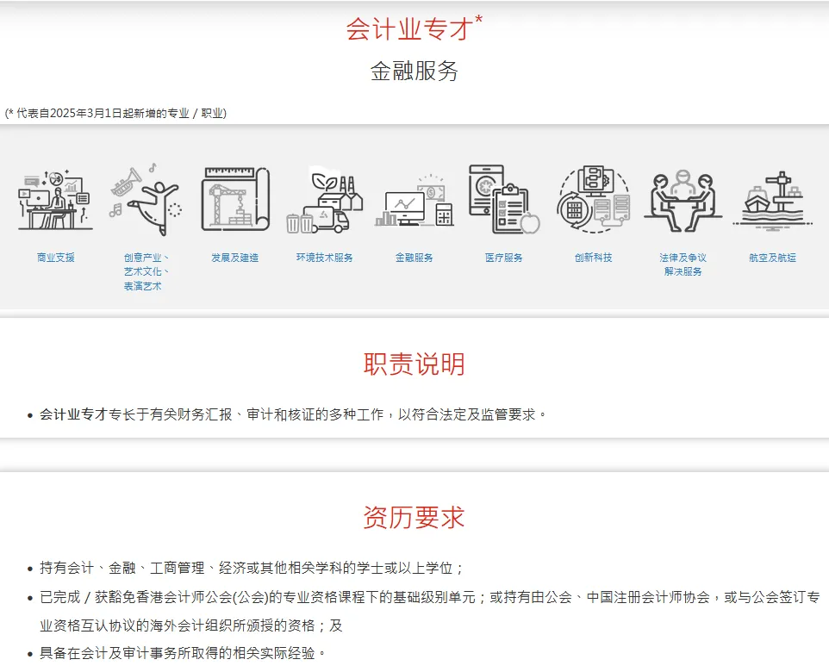This screenshot has width=829, height=672.
Task: Click the 金融服务 link below the icons
Action: [x=414, y=258]
